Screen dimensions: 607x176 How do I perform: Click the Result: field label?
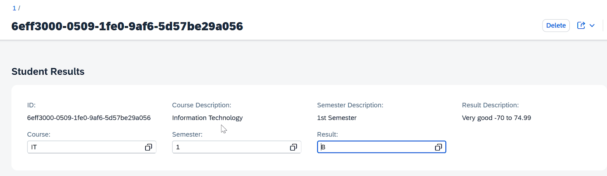tap(327, 134)
